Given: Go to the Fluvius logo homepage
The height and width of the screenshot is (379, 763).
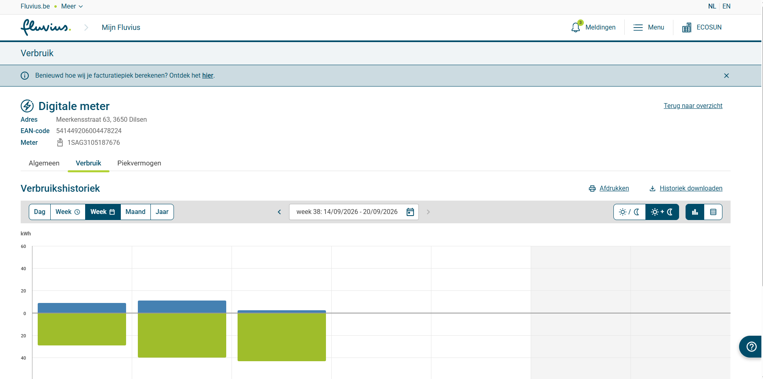Looking at the screenshot, I should [x=46, y=28].
